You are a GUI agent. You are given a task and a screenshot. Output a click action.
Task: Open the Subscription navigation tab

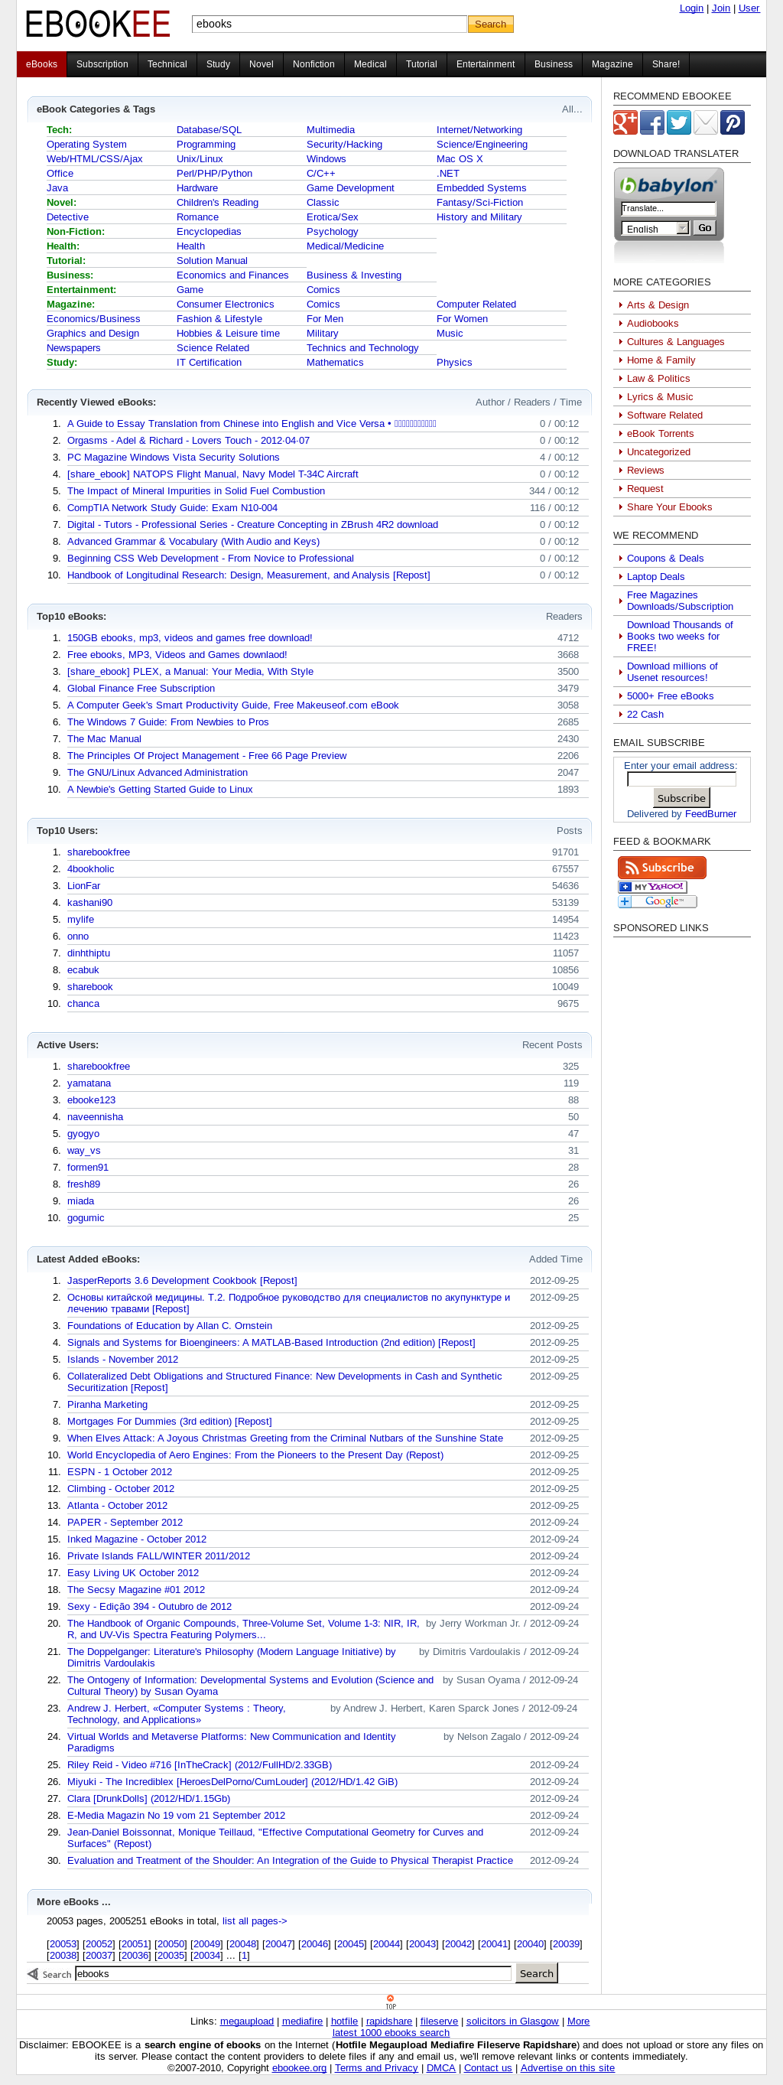tap(102, 64)
